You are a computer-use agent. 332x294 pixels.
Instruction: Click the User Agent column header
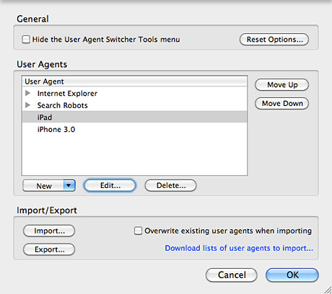(134, 81)
